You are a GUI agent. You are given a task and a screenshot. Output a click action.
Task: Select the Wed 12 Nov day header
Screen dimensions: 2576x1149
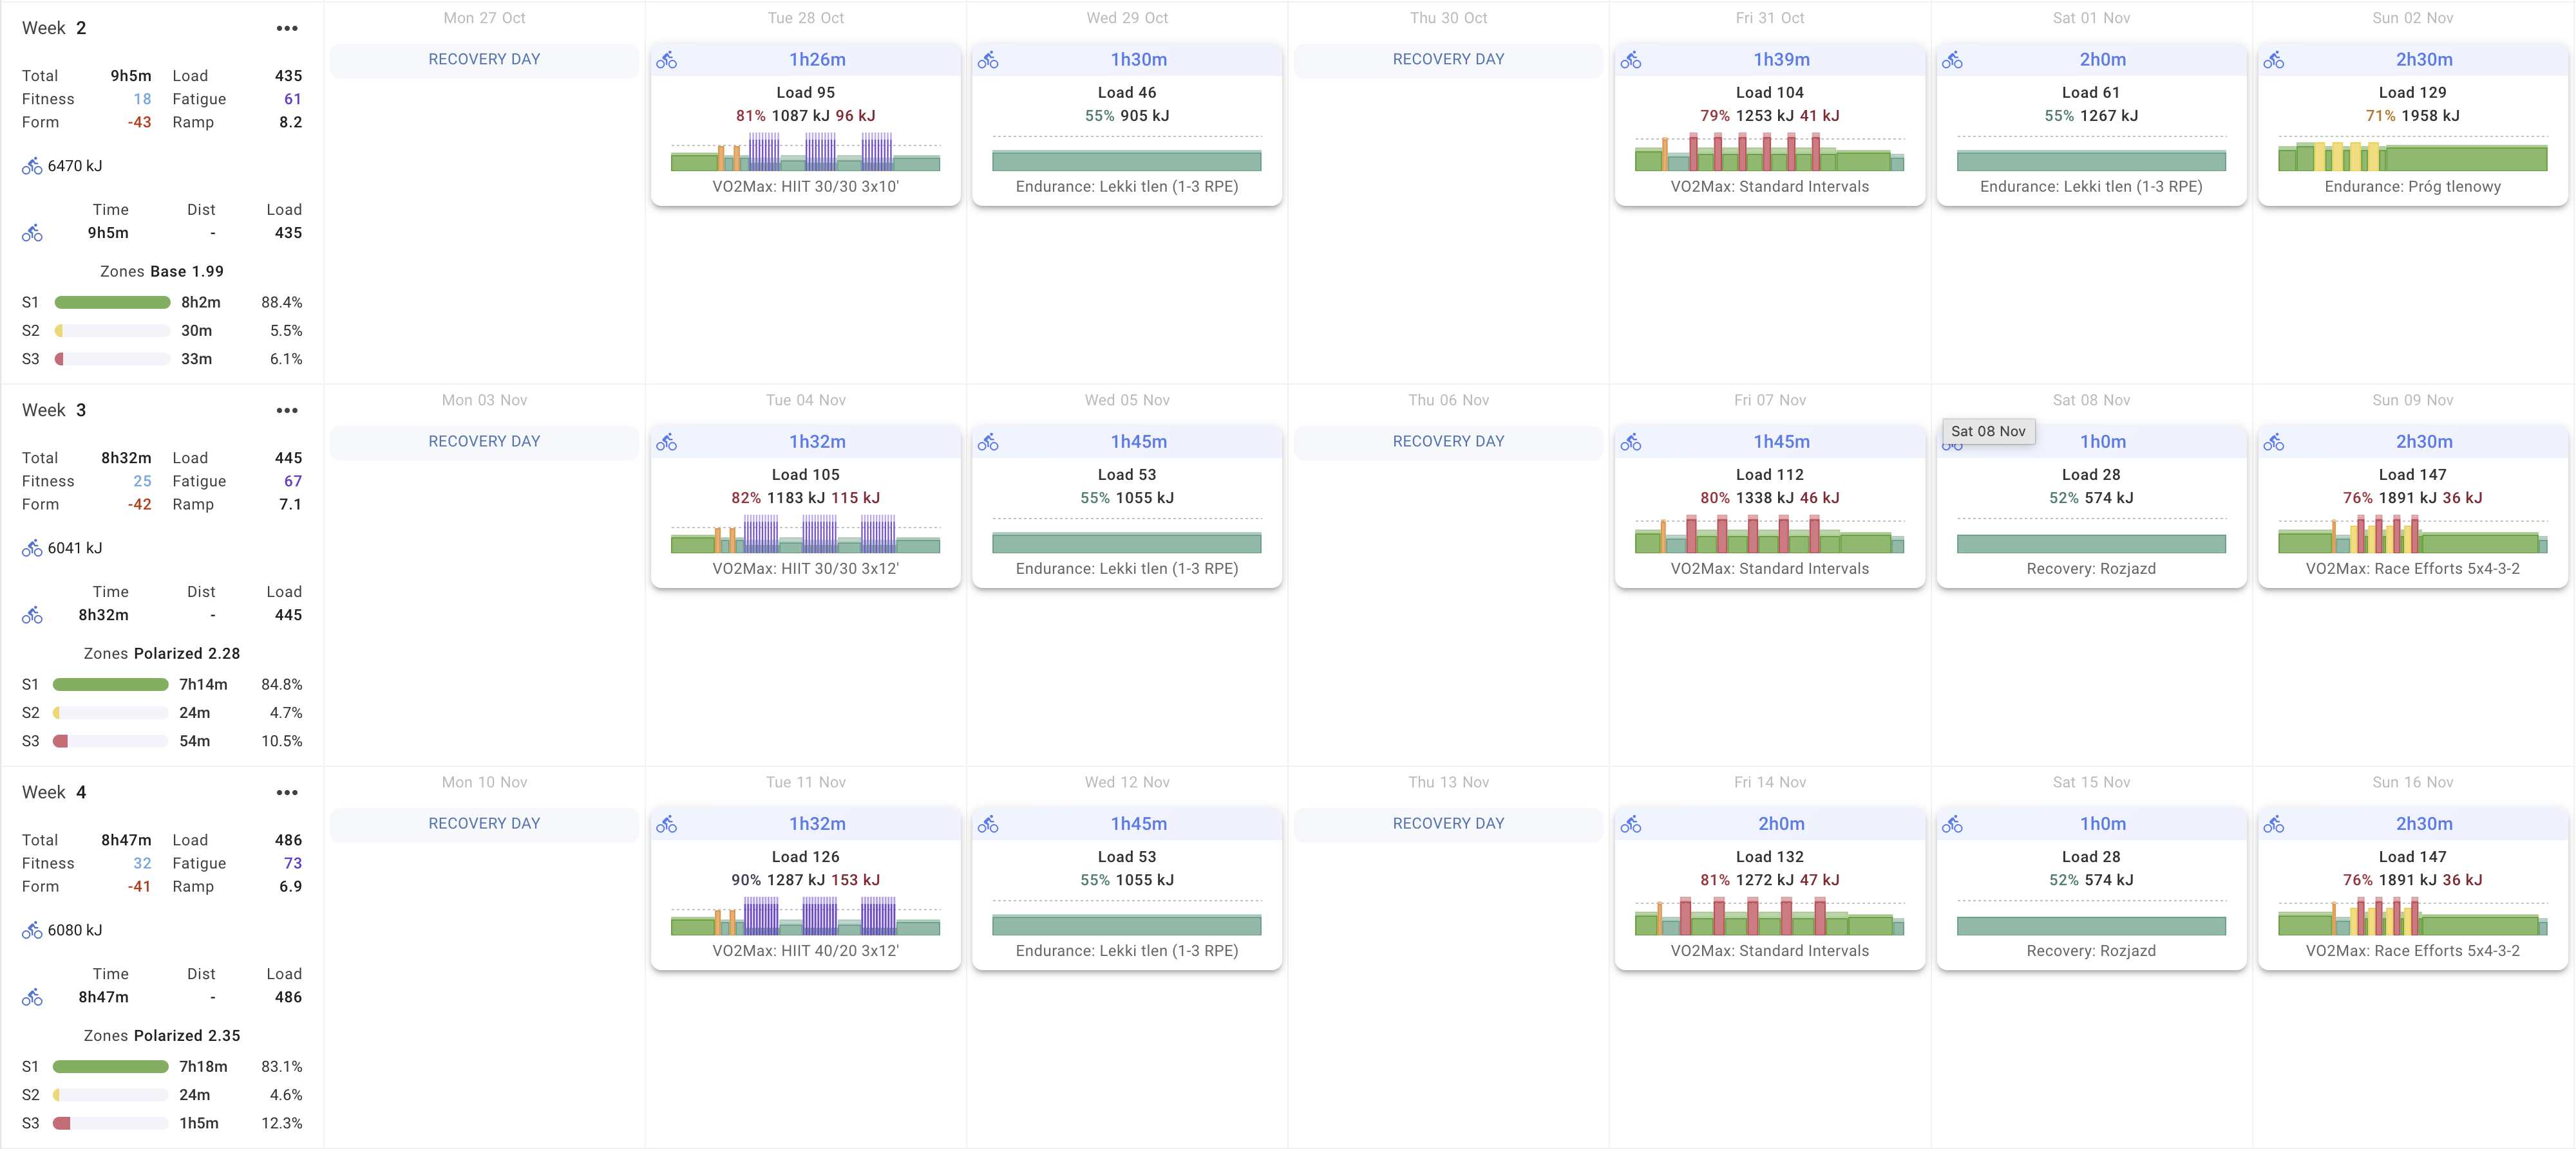click(1127, 782)
